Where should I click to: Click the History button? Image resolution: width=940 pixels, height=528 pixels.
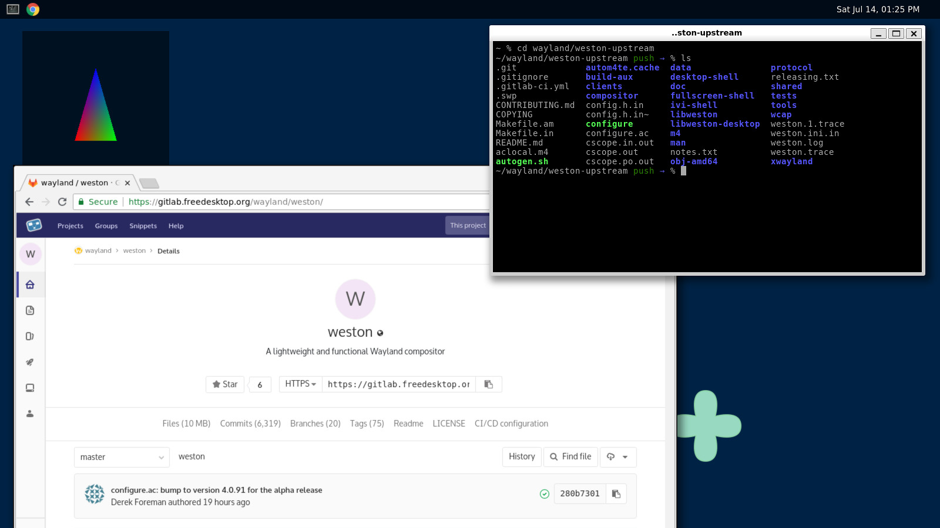point(521,457)
